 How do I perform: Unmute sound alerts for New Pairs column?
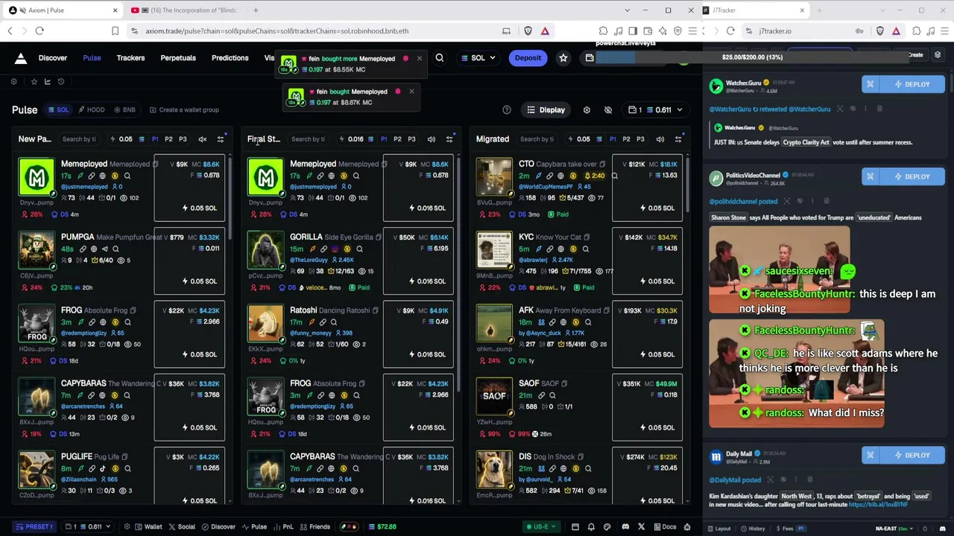[x=203, y=139]
